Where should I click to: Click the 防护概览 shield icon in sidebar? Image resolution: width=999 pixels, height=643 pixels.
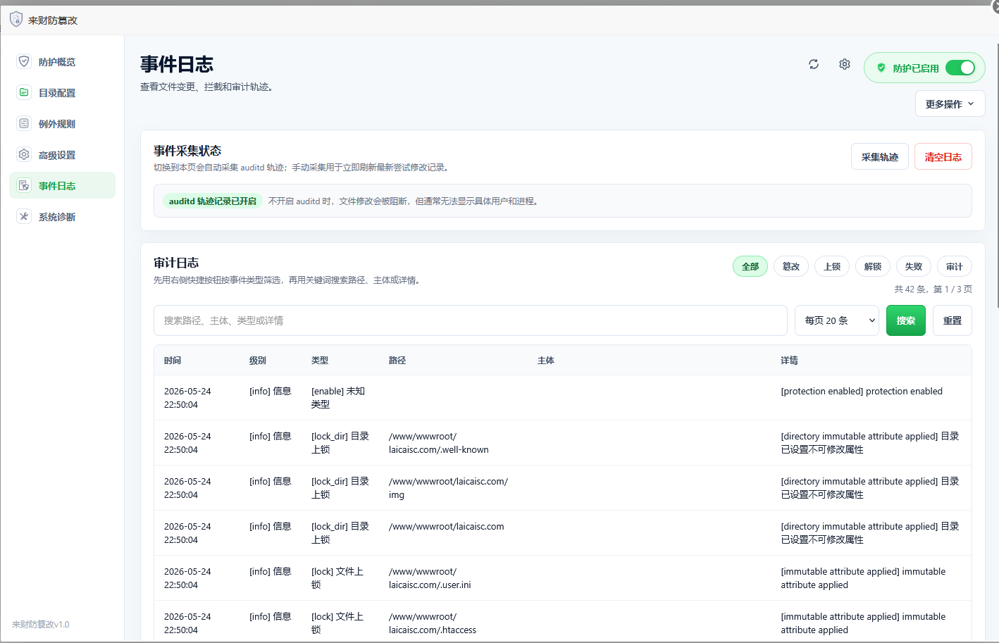(24, 61)
